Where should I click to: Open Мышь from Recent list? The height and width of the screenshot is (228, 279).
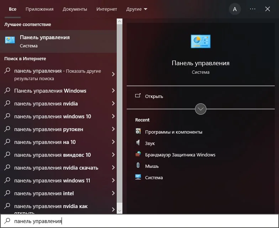pyautogui.click(x=152, y=166)
